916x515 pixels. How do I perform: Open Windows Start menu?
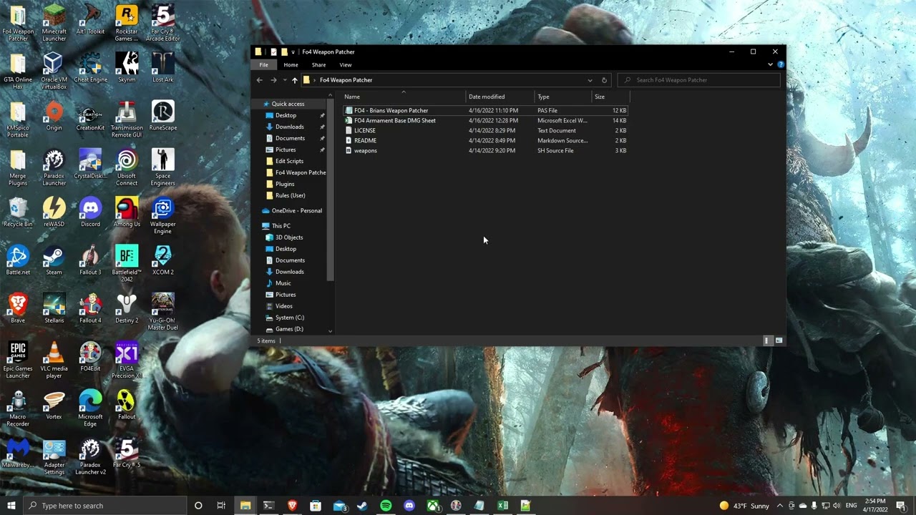[x=11, y=506]
